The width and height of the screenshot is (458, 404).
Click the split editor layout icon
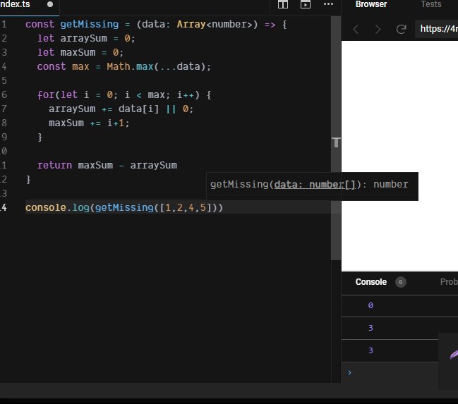283,4
